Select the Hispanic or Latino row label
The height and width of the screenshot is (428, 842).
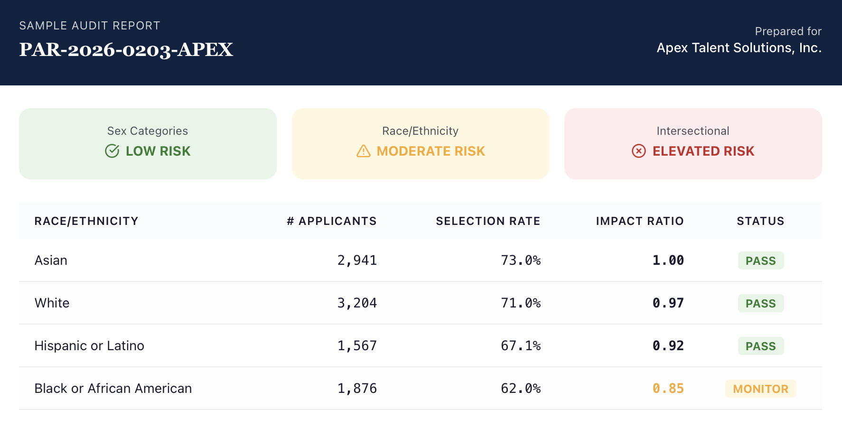[89, 345]
